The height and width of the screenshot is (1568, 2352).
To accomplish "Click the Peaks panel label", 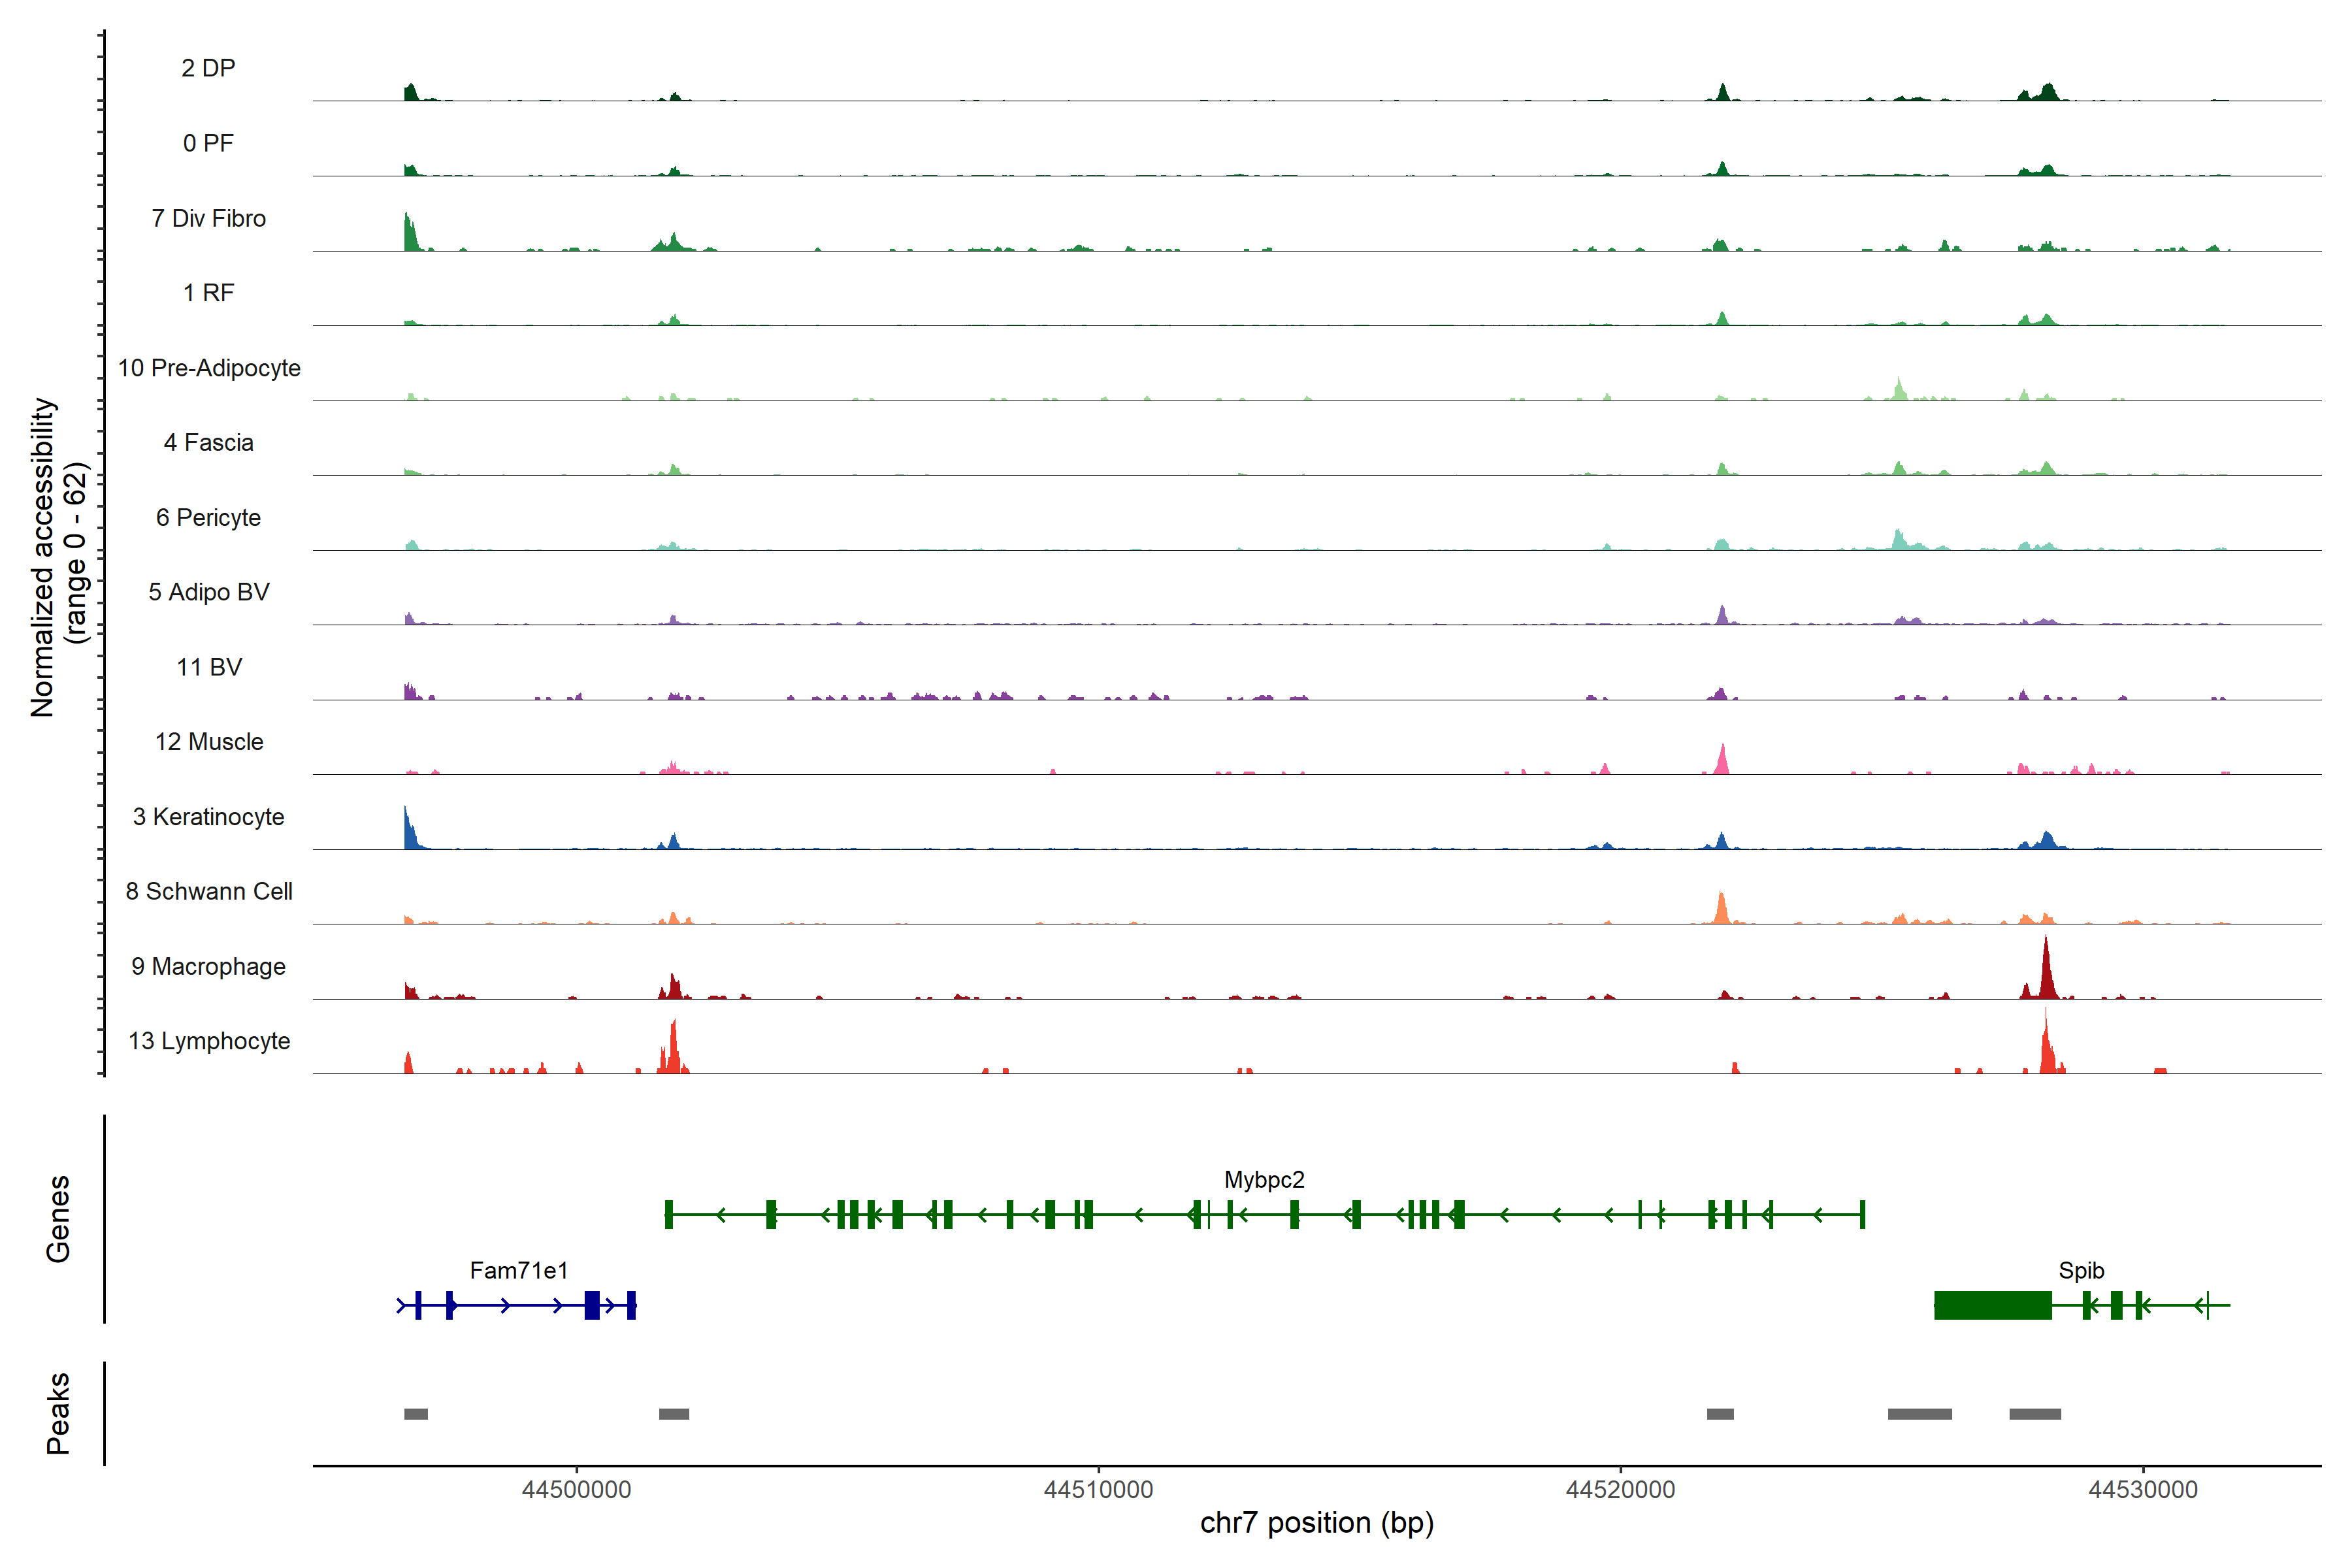I will pyautogui.click(x=58, y=1413).
